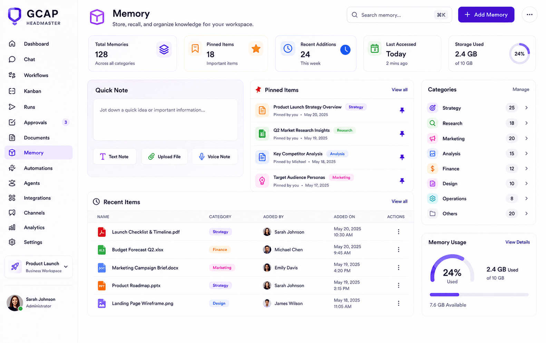Image resolution: width=546 pixels, height=343 pixels.
Task: Click the Memory page cube icon in header
Action: [x=97, y=17]
